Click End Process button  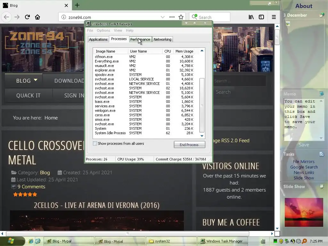coord(189,145)
